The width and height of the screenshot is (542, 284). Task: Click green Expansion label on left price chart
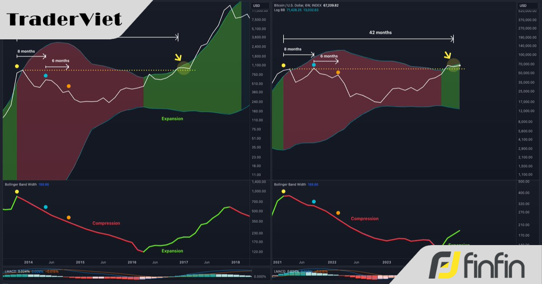pyautogui.click(x=173, y=118)
